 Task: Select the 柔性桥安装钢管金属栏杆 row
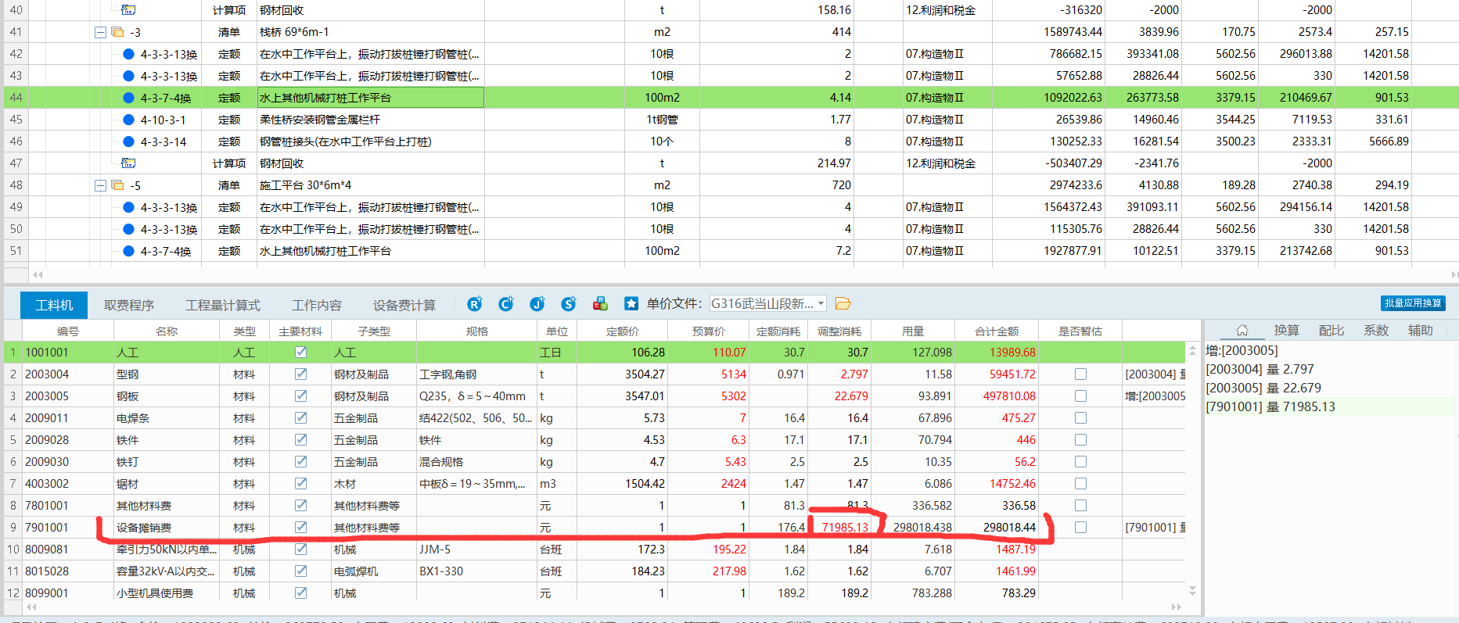[x=730, y=120]
